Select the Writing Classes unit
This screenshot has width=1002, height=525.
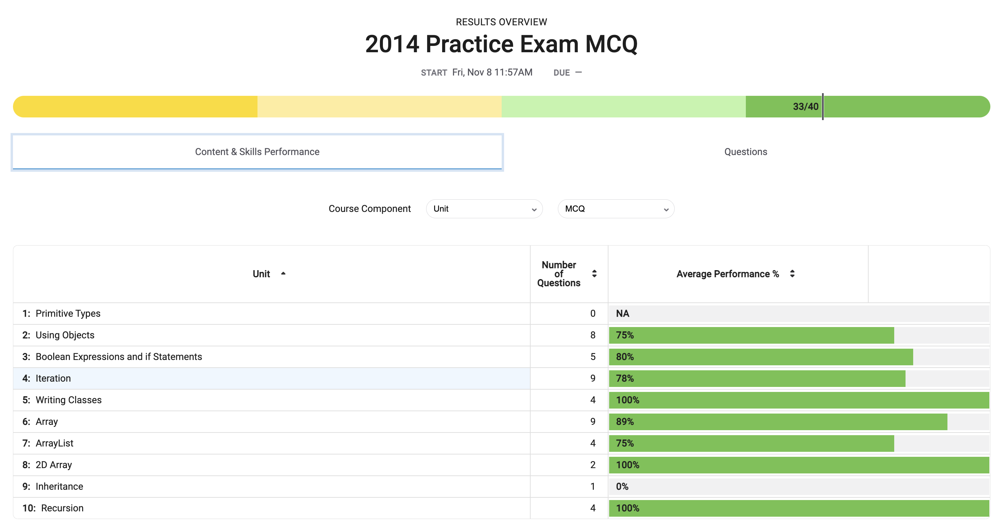click(x=69, y=400)
